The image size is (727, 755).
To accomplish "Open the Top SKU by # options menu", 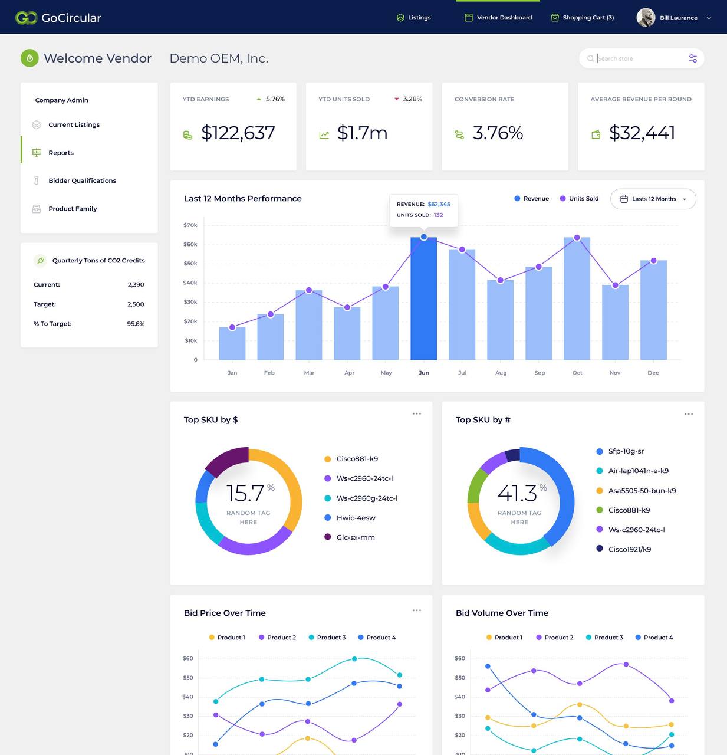I will (689, 414).
